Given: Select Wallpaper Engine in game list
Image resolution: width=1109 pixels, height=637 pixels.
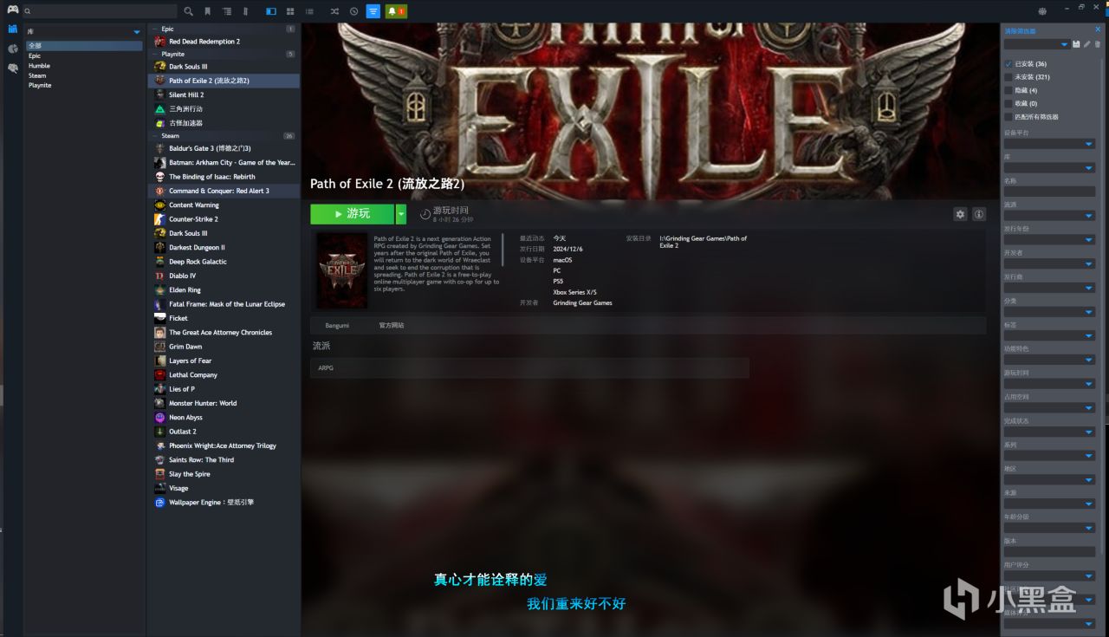Looking at the screenshot, I should click(224, 503).
